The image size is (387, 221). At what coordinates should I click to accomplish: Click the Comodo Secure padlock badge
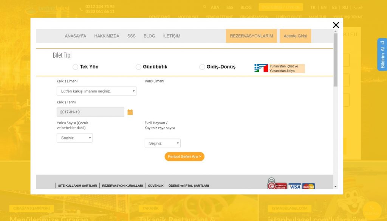click(x=271, y=184)
